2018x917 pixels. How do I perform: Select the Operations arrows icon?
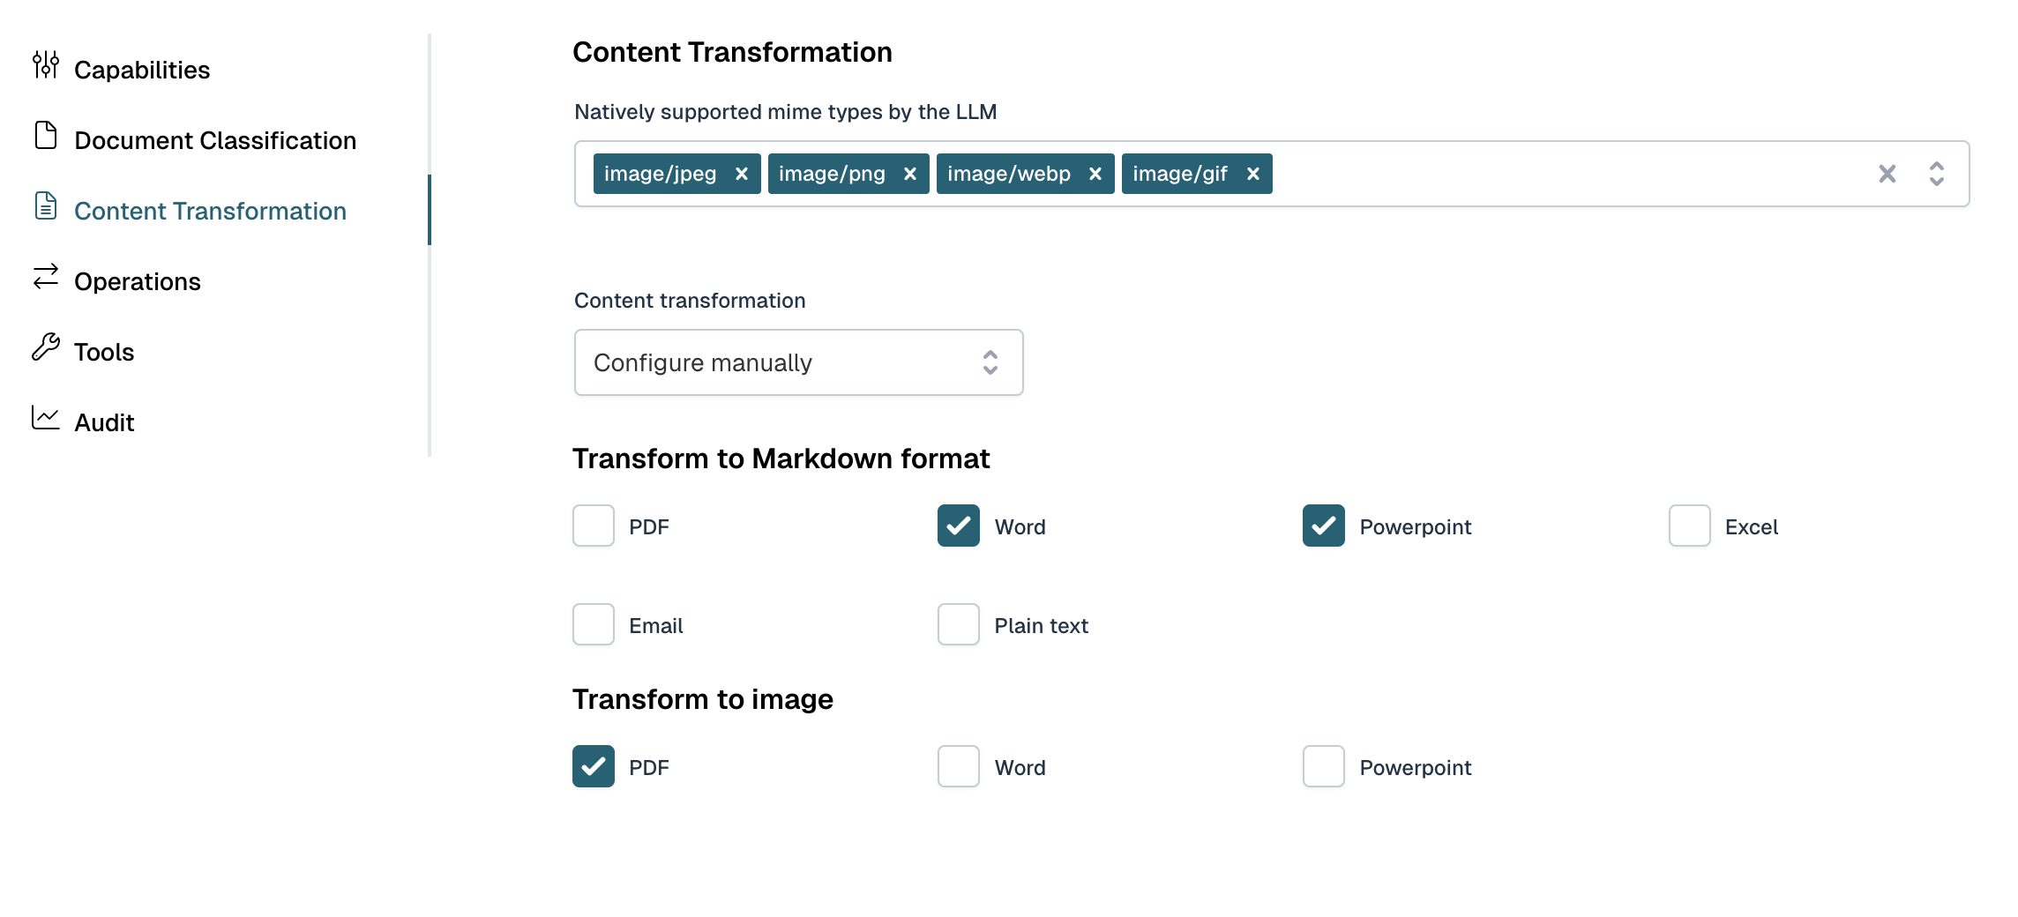pos(45,279)
